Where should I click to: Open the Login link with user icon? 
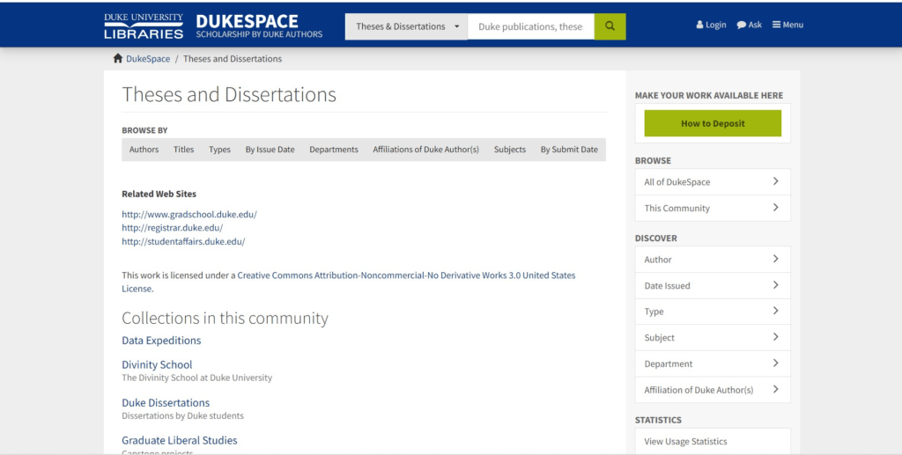point(711,25)
